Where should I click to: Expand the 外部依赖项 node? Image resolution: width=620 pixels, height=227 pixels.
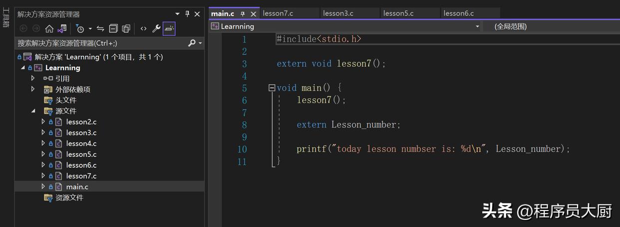[33, 89]
